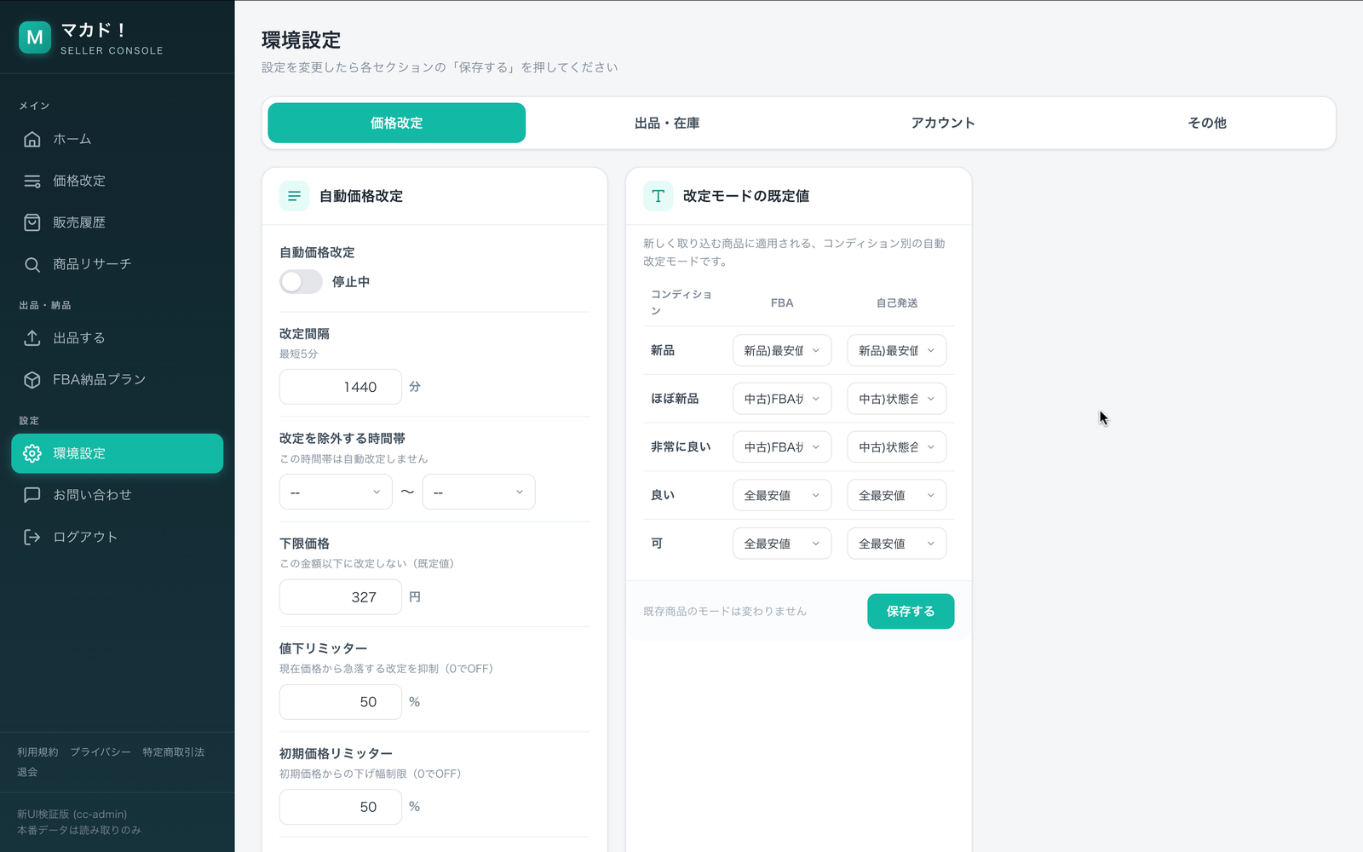Image resolution: width=1363 pixels, height=852 pixels.
Task: Click the 下限価格 yen input field
Action: [341, 597]
